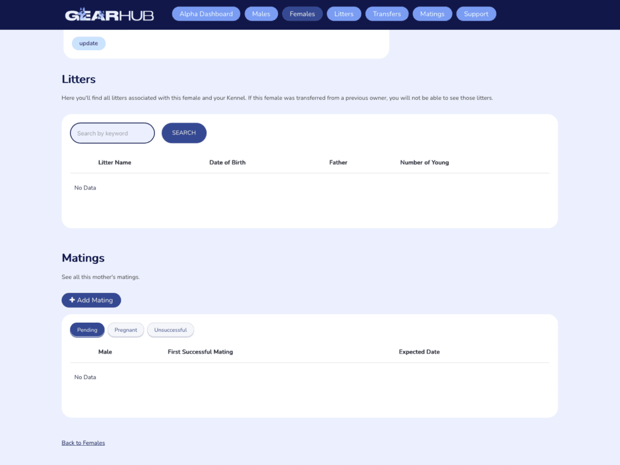Click the SEARCH button
The width and height of the screenshot is (620, 465).
tap(184, 133)
